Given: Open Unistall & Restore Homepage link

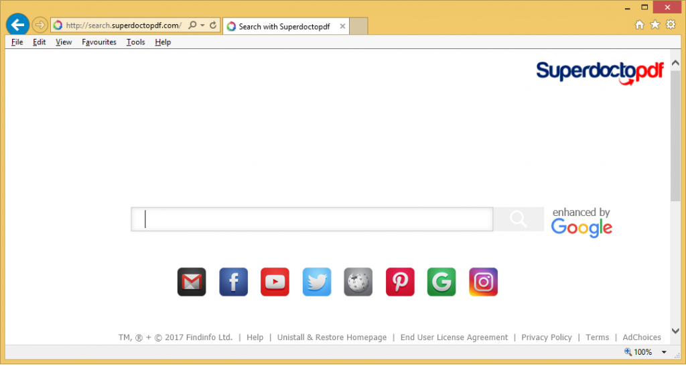Looking at the screenshot, I should 332,337.
